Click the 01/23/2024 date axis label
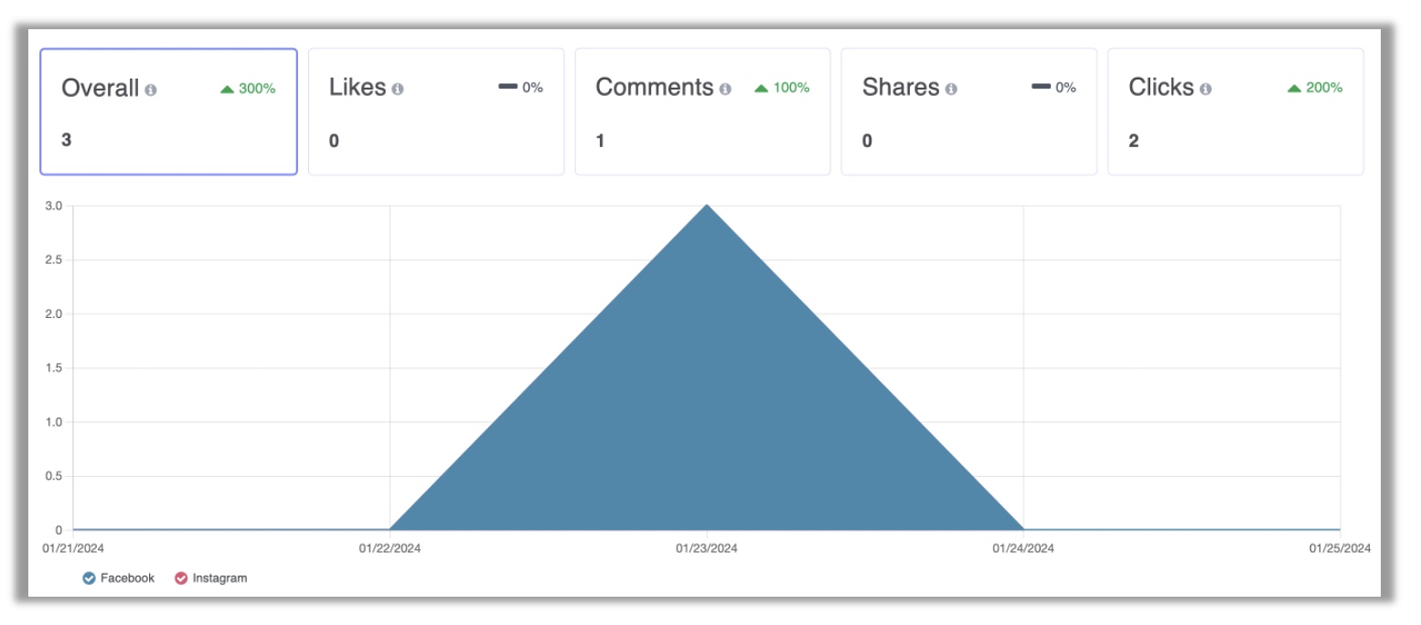1421x625 pixels. [x=707, y=548]
